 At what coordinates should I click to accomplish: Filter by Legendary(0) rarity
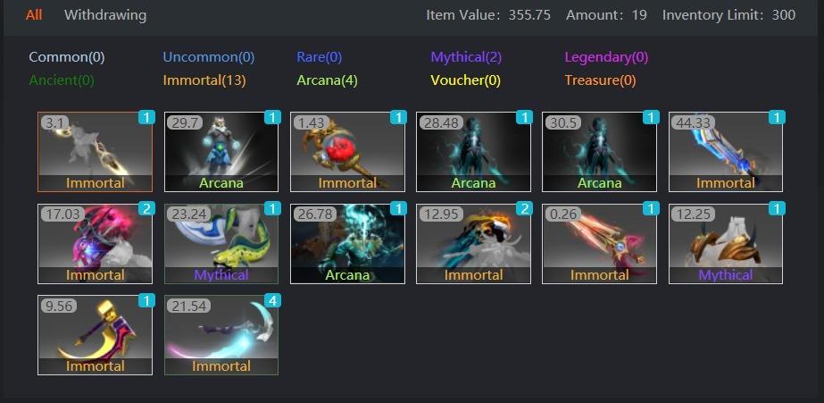coord(606,57)
